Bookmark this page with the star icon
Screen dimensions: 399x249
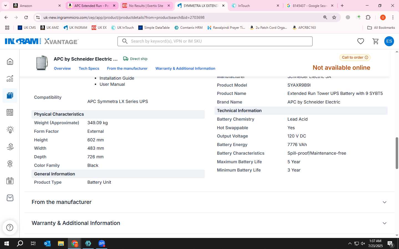tap(334, 17)
